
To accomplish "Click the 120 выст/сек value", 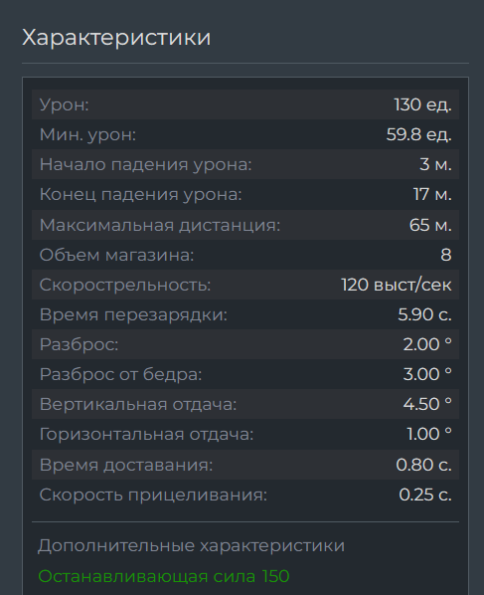I will tap(397, 285).
